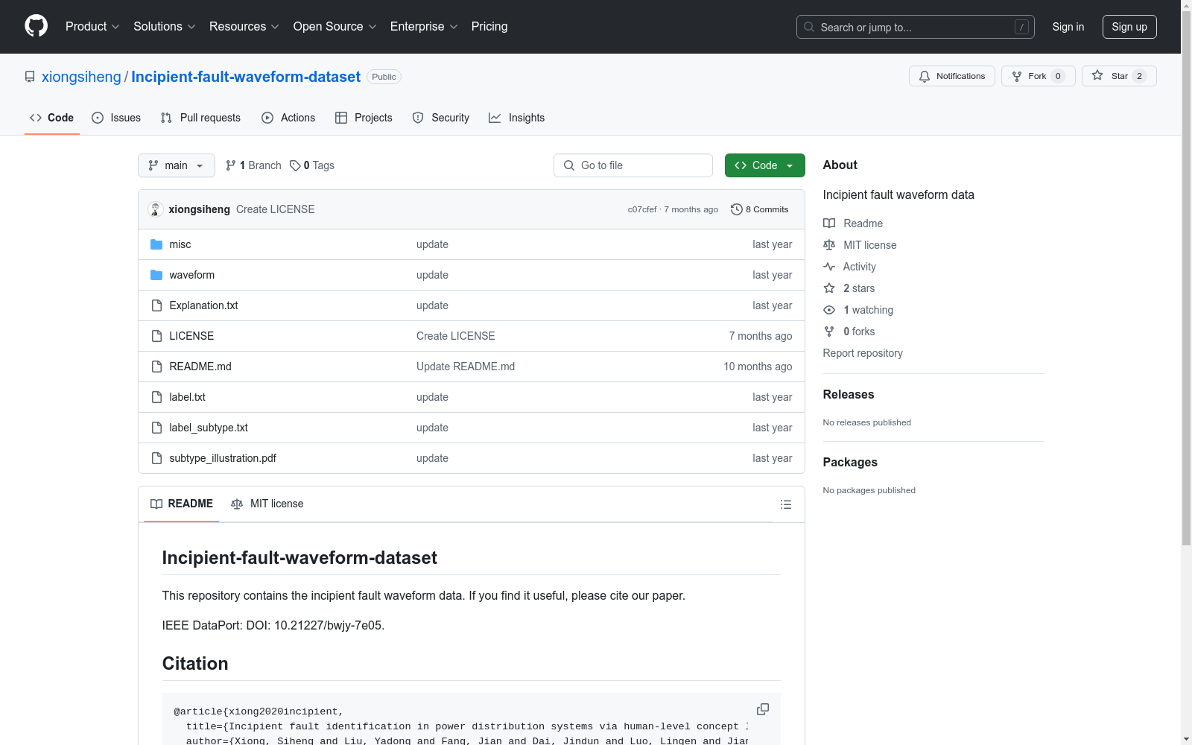Open the 8 Commits history link
This screenshot has height=745, width=1192.
pos(760,209)
